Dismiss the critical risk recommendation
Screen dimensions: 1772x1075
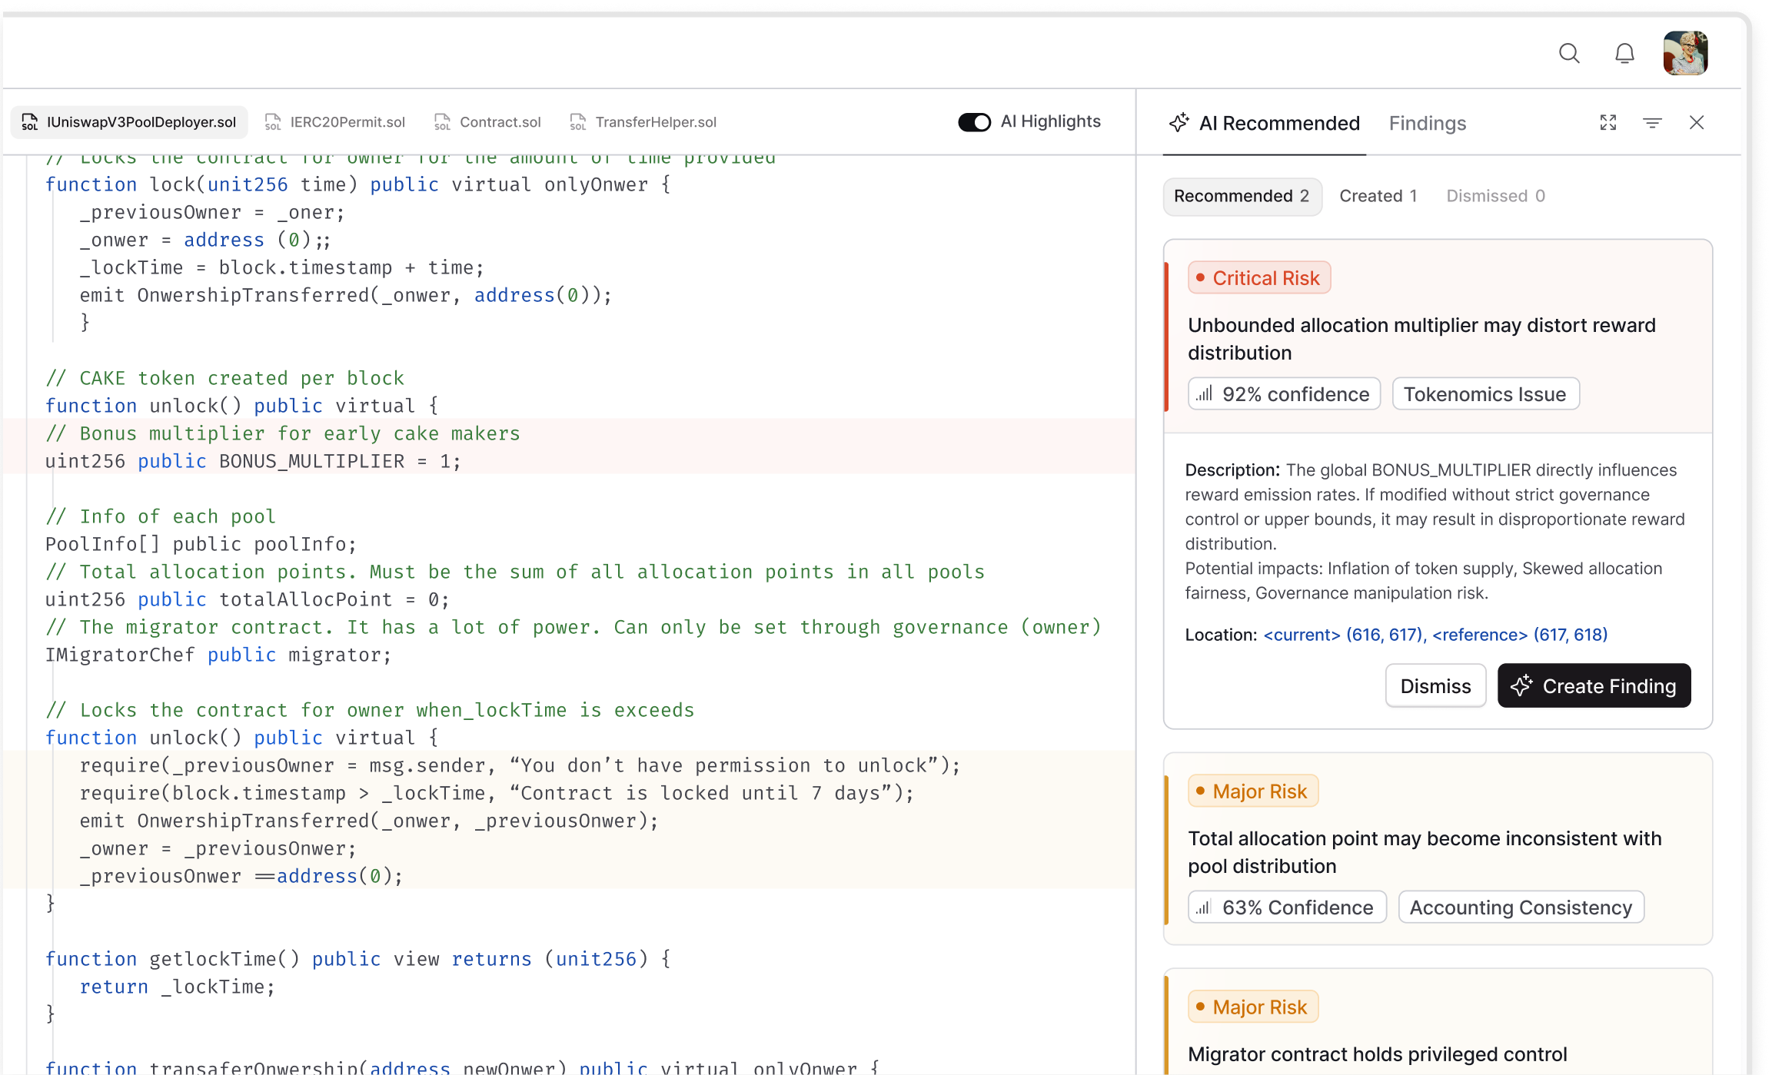(1435, 685)
